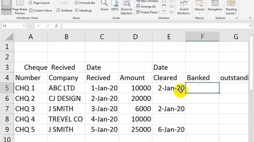This screenshot has height=142, width=254.
Task: Click Synchronous Scrolling icon
Action: click(171, 6)
